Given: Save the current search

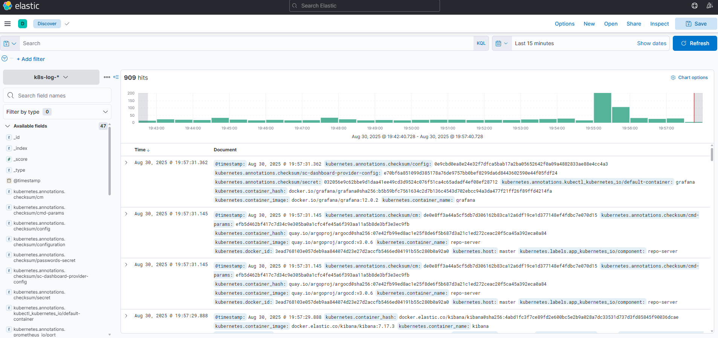Looking at the screenshot, I should [696, 24].
